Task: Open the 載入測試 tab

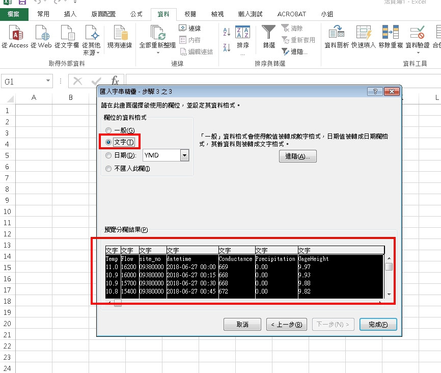Action: (250, 14)
